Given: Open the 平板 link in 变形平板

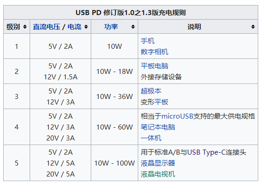Looking at the screenshot, I should click(x=162, y=102).
